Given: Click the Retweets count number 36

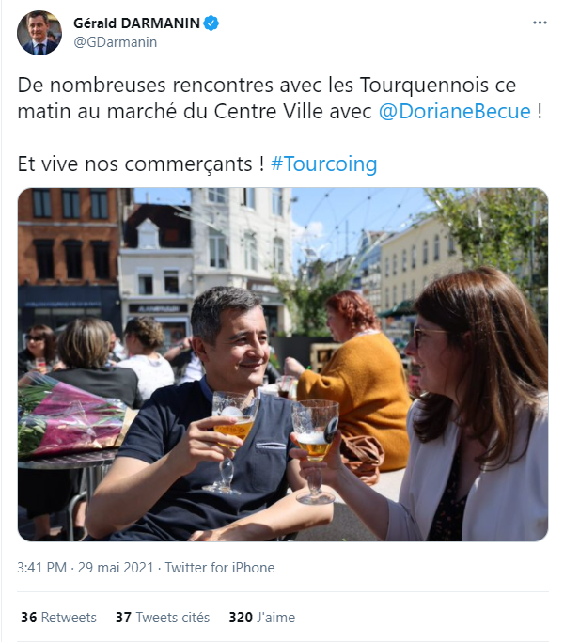Looking at the screenshot, I should coord(29,617).
